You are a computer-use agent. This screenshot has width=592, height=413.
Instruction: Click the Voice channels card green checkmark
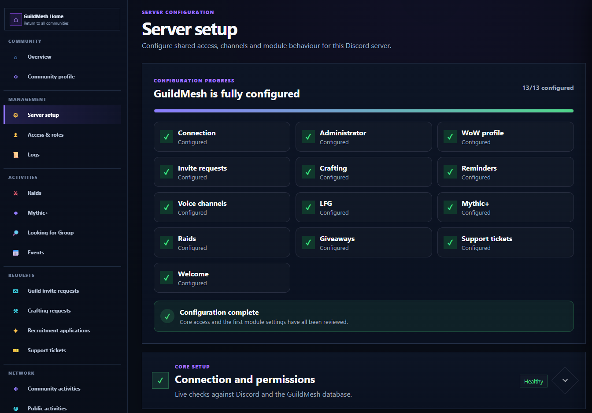166,207
